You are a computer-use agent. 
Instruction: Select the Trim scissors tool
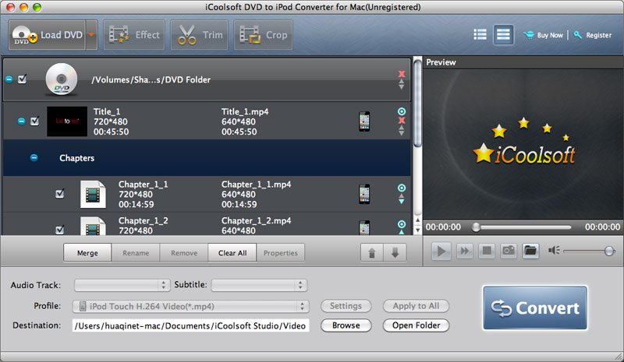point(200,35)
